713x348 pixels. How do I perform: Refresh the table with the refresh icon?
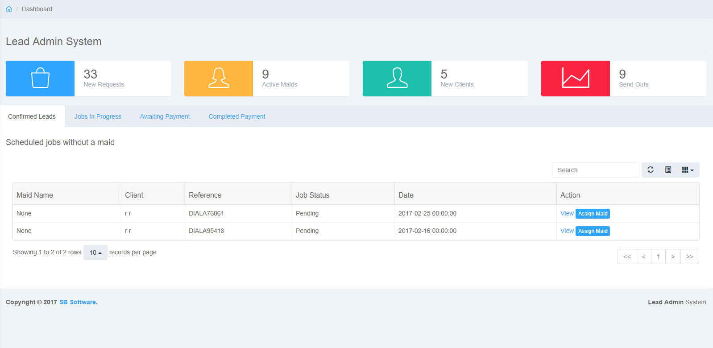(x=651, y=170)
